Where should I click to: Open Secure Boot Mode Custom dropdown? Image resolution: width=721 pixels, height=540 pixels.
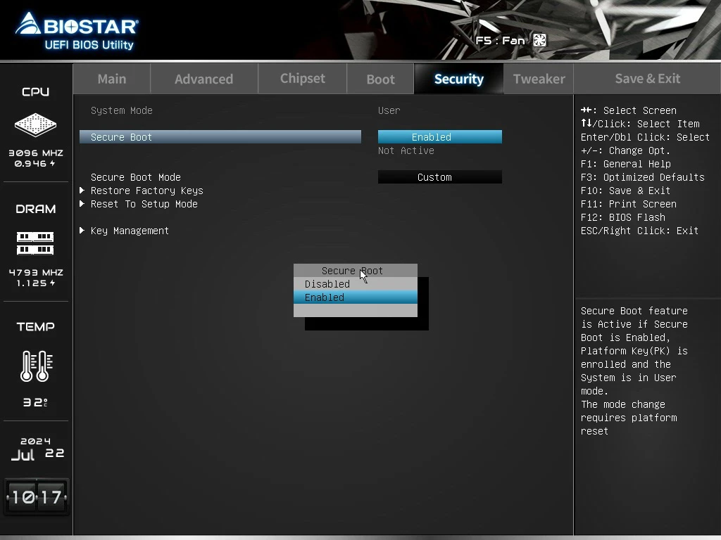439,177
